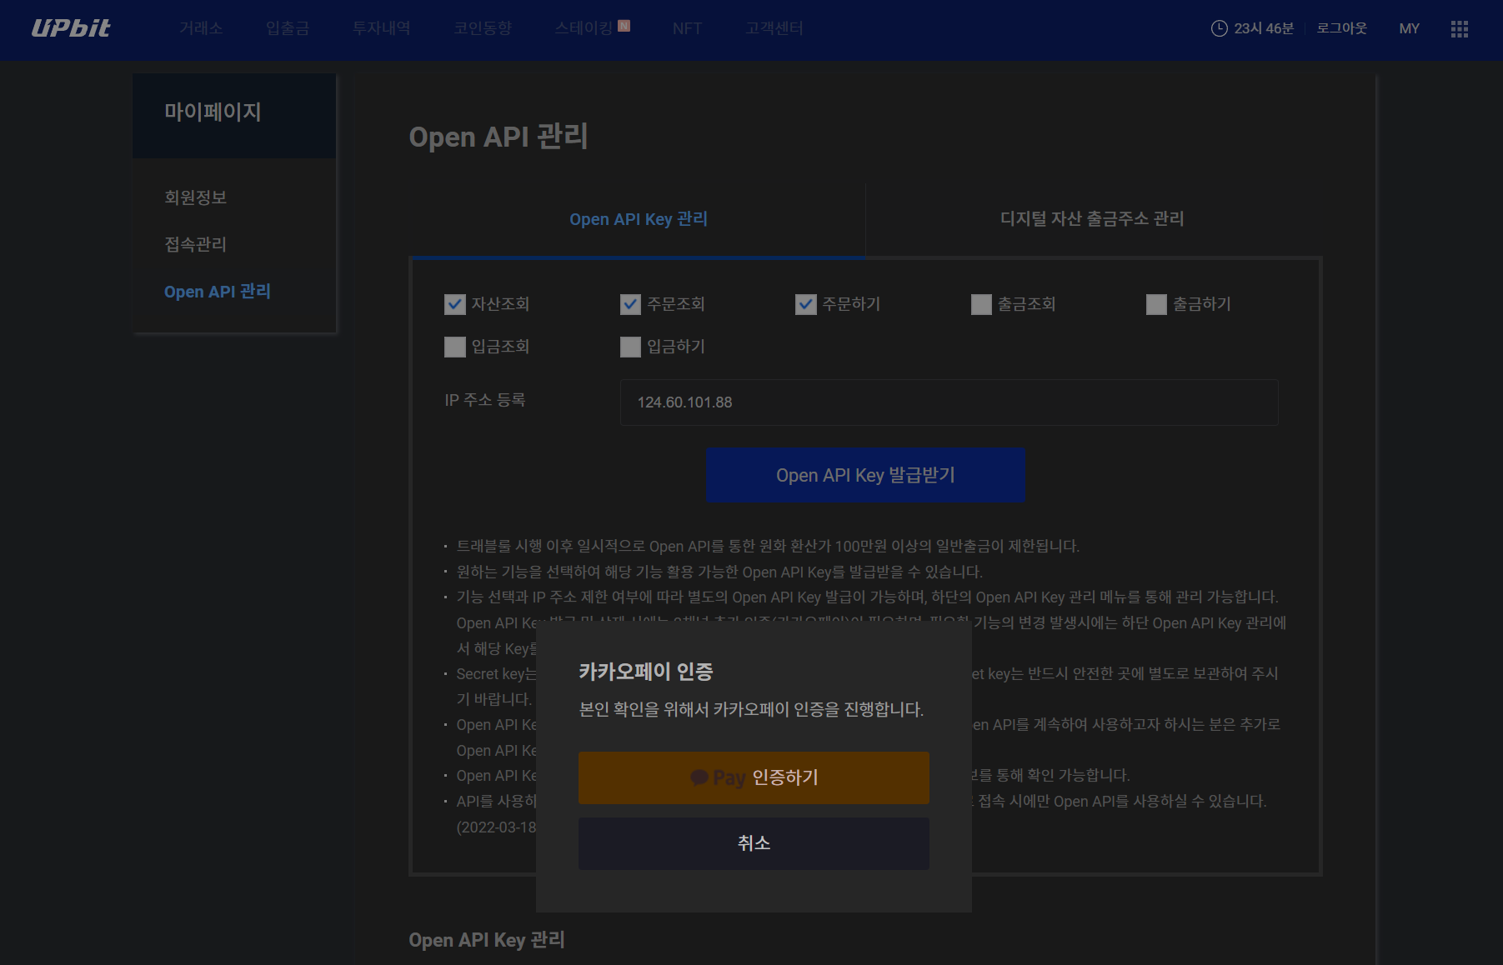Open the 입출금 menu
Viewport: 1503px width, 965px height.
click(288, 28)
